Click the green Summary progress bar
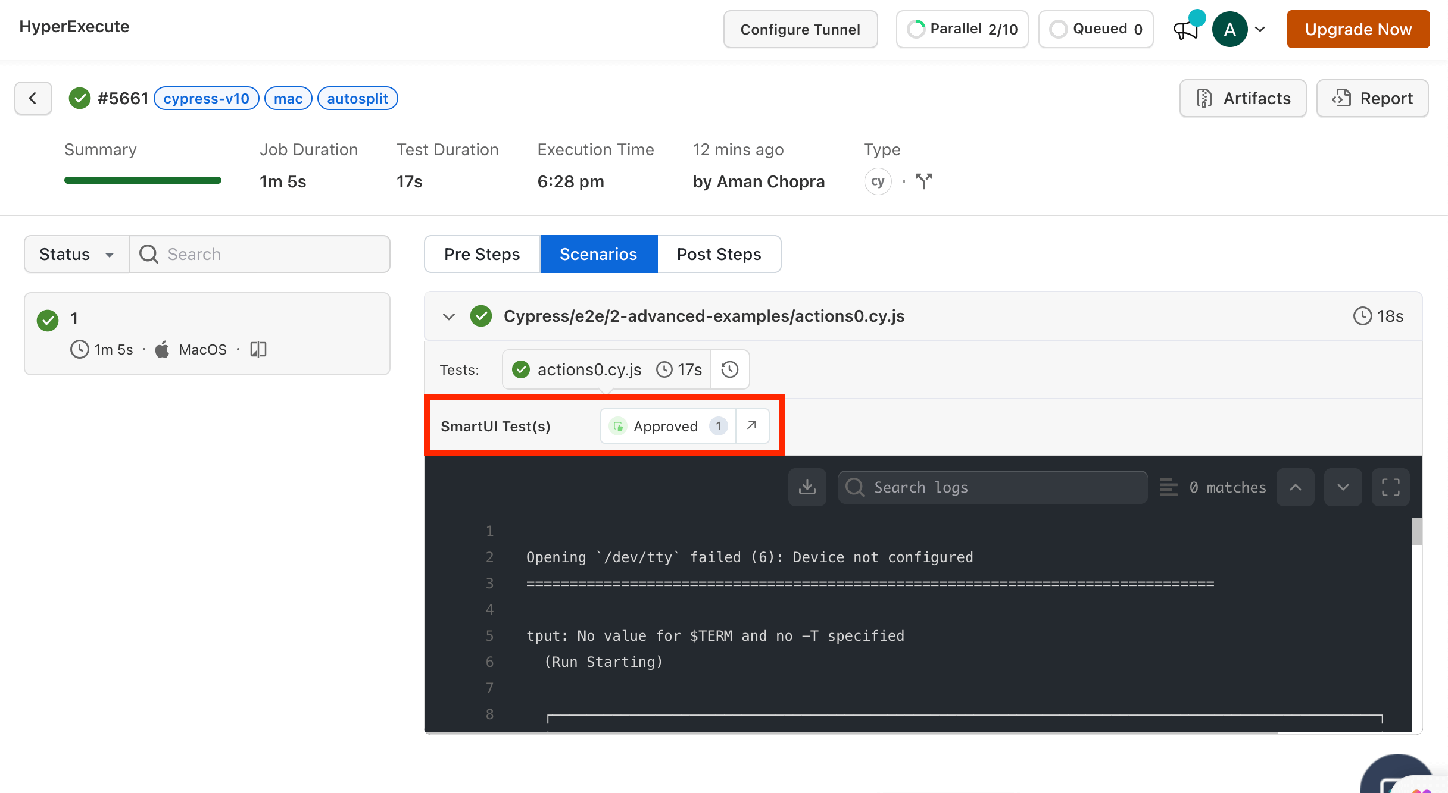The width and height of the screenshot is (1448, 793). click(143, 180)
